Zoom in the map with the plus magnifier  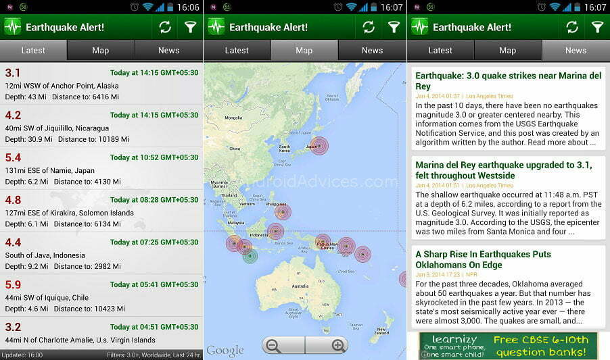pos(327,345)
